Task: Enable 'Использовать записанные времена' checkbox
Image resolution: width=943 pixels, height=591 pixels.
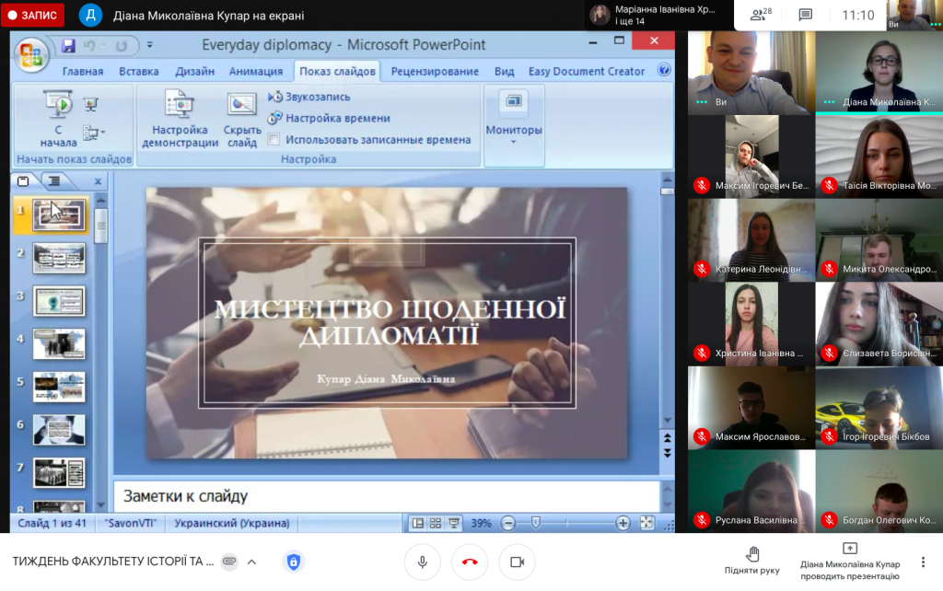Action: click(x=274, y=140)
